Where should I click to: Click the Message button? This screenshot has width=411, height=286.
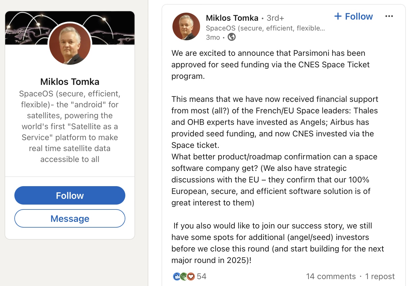70,219
